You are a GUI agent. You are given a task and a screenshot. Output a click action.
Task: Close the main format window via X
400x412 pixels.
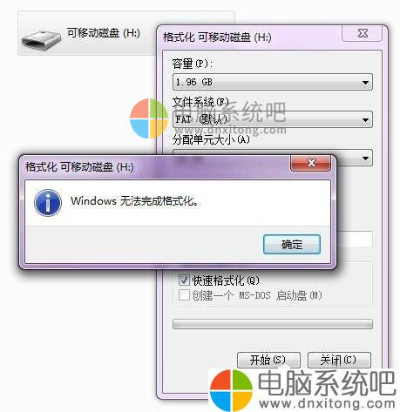click(363, 33)
